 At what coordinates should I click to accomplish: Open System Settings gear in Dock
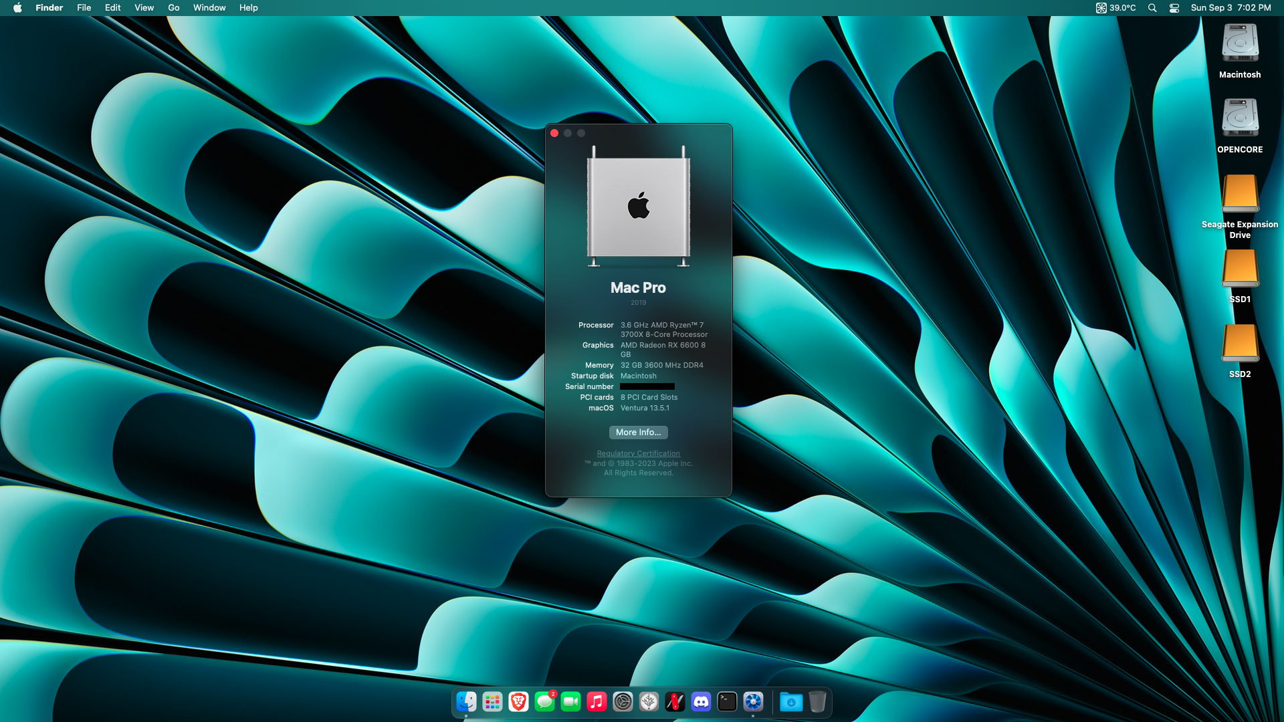pyautogui.click(x=623, y=701)
